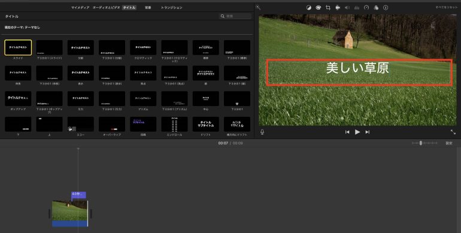Select the 標準 title thumbnail

pos(206,48)
